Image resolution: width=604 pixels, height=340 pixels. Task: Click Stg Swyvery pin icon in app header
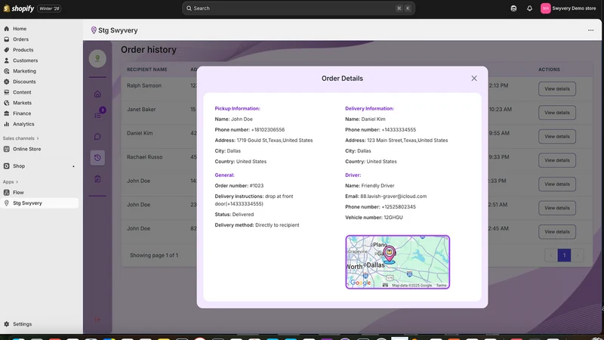[x=94, y=30]
